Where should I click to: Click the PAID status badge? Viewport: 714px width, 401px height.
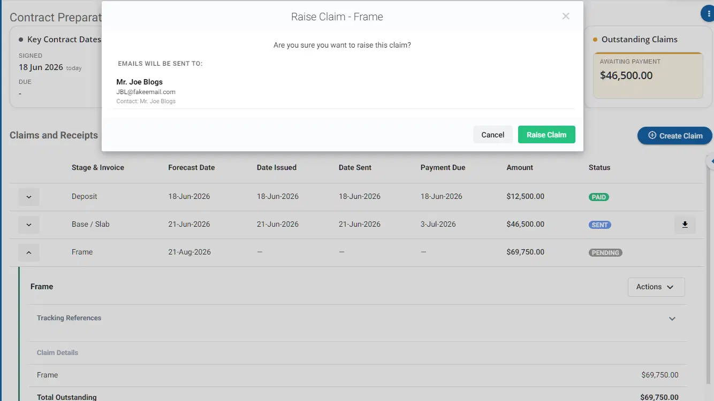(599, 197)
